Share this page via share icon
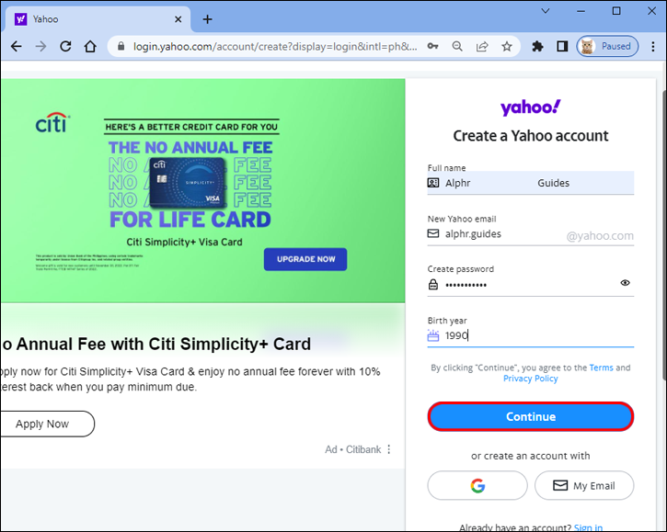This screenshot has width=667, height=532. coord(482,46)
